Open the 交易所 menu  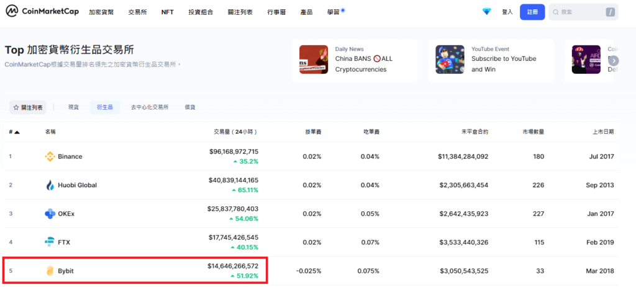(137, 12)
